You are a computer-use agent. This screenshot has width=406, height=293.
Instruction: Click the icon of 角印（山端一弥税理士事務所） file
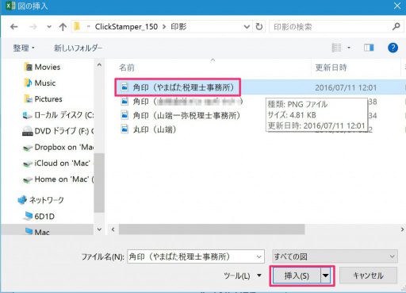point(124,115)
